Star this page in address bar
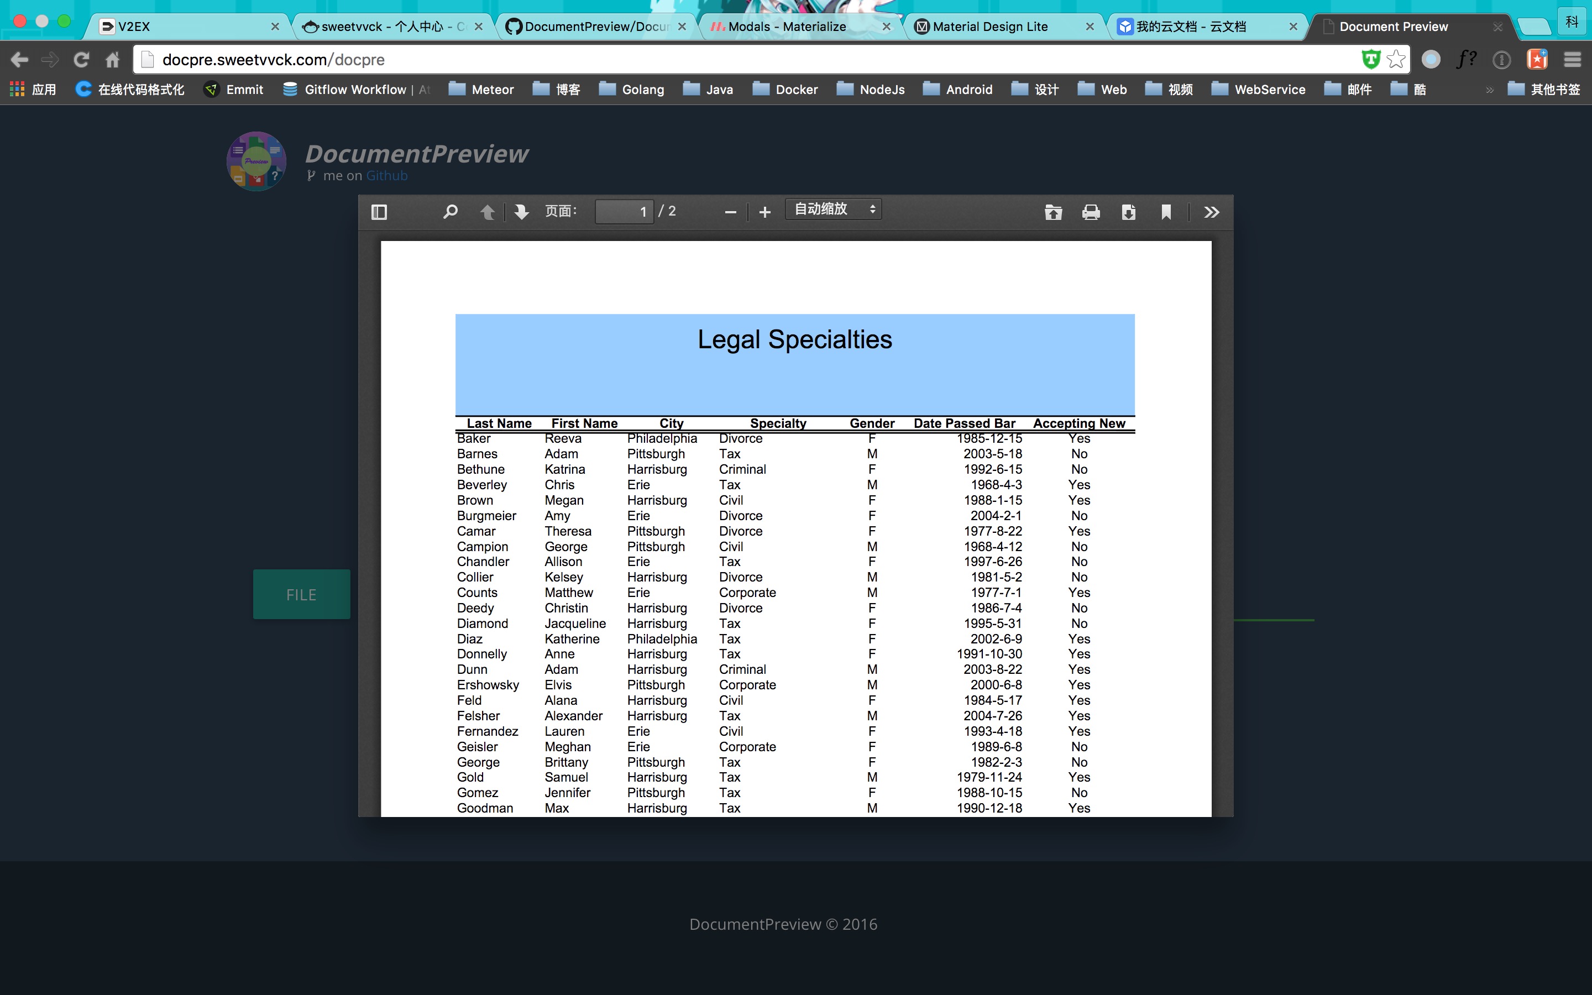 (x=1395, y=60)
